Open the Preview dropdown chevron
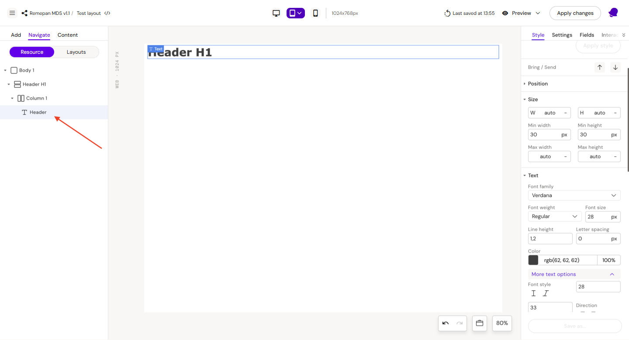The image size is (629, 340). point(538,13)
